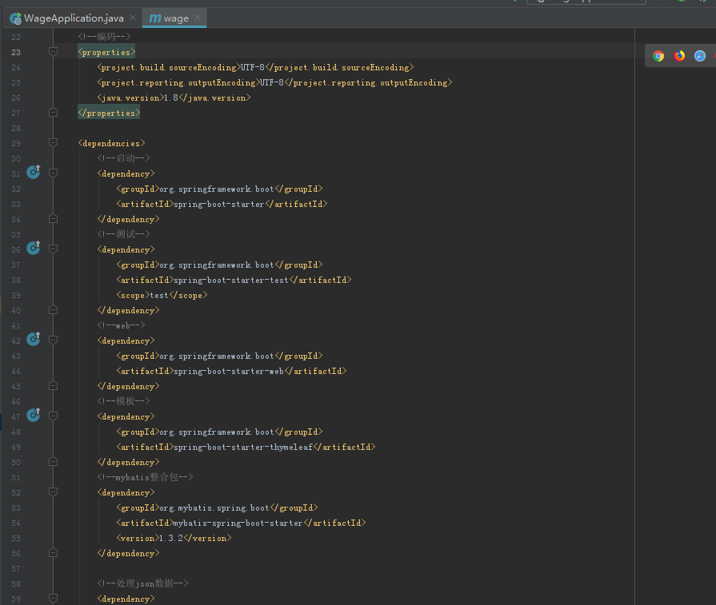Click the groupId line on line 32
This screenshot has height=605, width=716.
[219, 189]
